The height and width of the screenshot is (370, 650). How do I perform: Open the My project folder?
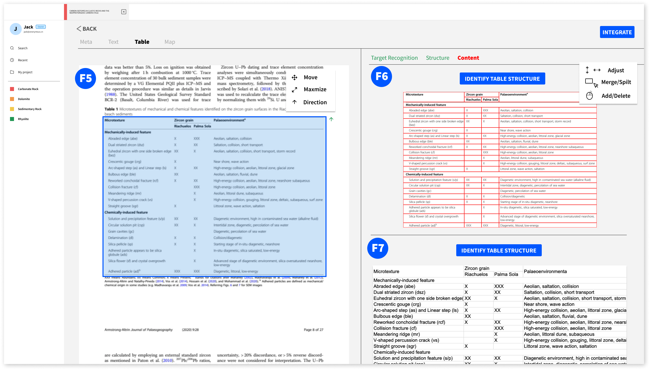coord(25,72)
